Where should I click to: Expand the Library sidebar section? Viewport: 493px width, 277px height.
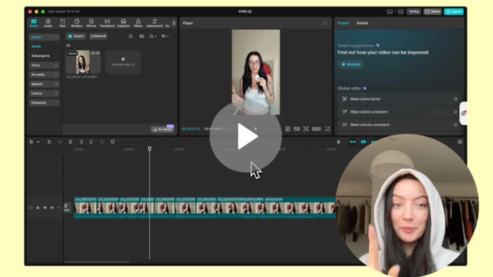44,93
